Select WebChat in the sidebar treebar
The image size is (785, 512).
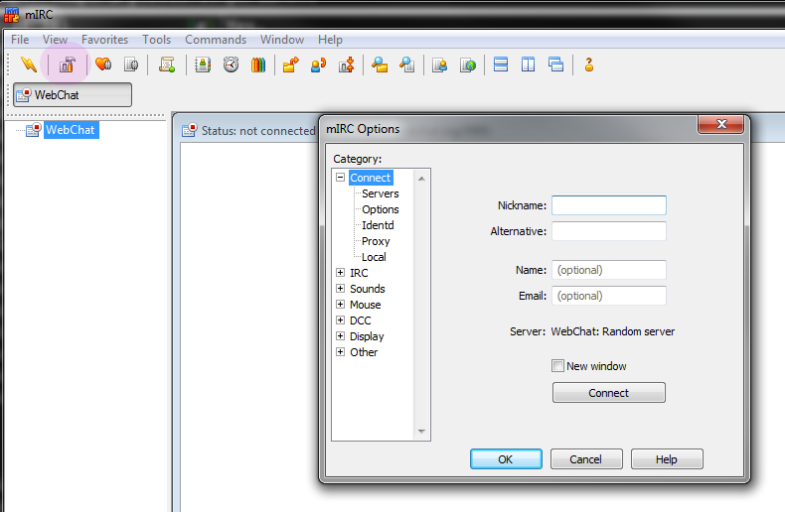click(x=72, y=130)
